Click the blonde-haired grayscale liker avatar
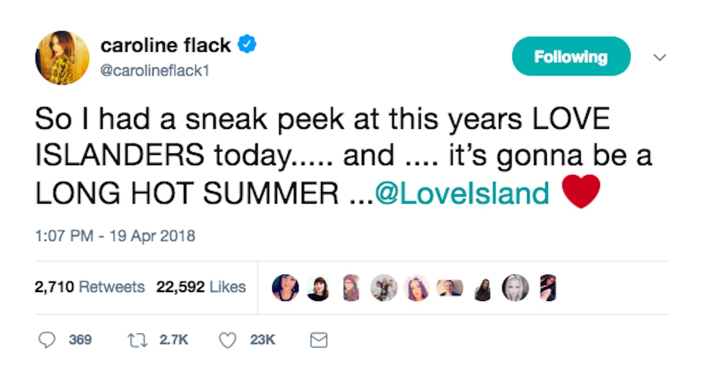This screenshot has height=383, width=708. point(515,288)
